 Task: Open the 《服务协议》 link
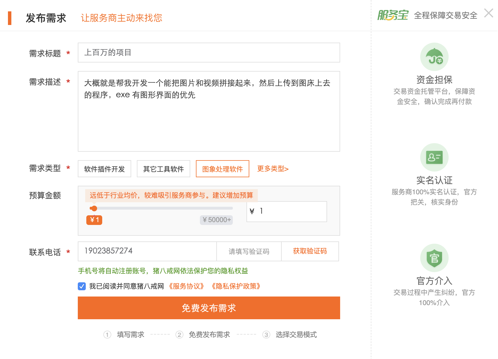(186, 286)
